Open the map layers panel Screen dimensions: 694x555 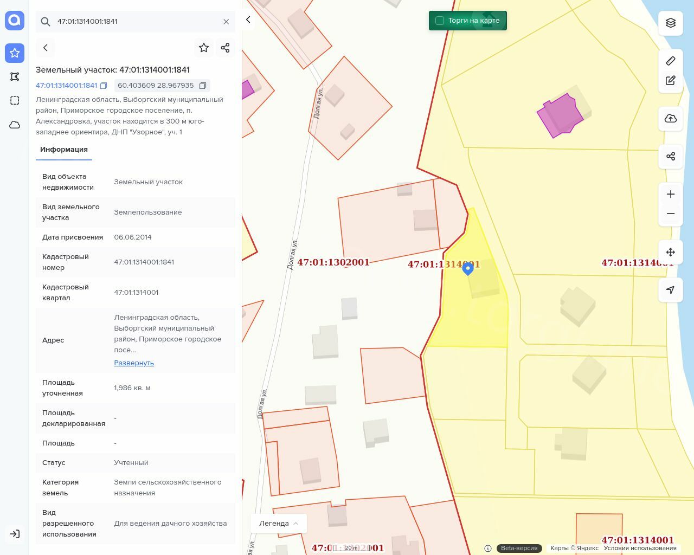tap(671, 23)
